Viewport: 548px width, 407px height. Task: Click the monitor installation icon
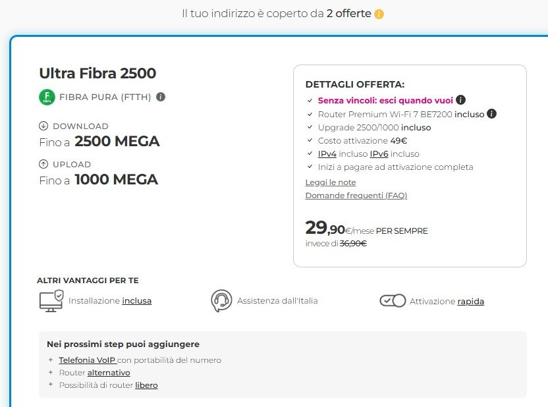pos(51,300)
